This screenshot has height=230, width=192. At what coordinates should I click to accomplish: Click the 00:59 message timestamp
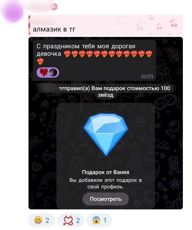point(147,76)
